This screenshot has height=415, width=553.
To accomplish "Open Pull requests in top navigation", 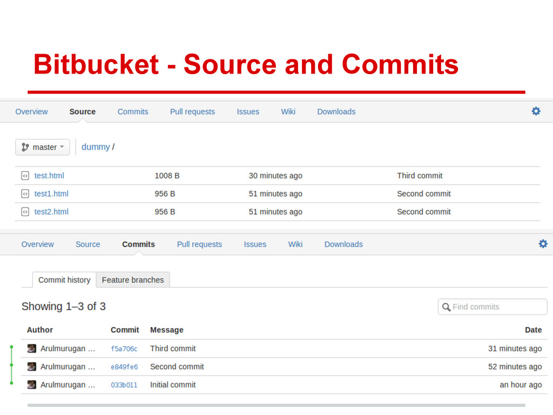I will click(193, 111).
